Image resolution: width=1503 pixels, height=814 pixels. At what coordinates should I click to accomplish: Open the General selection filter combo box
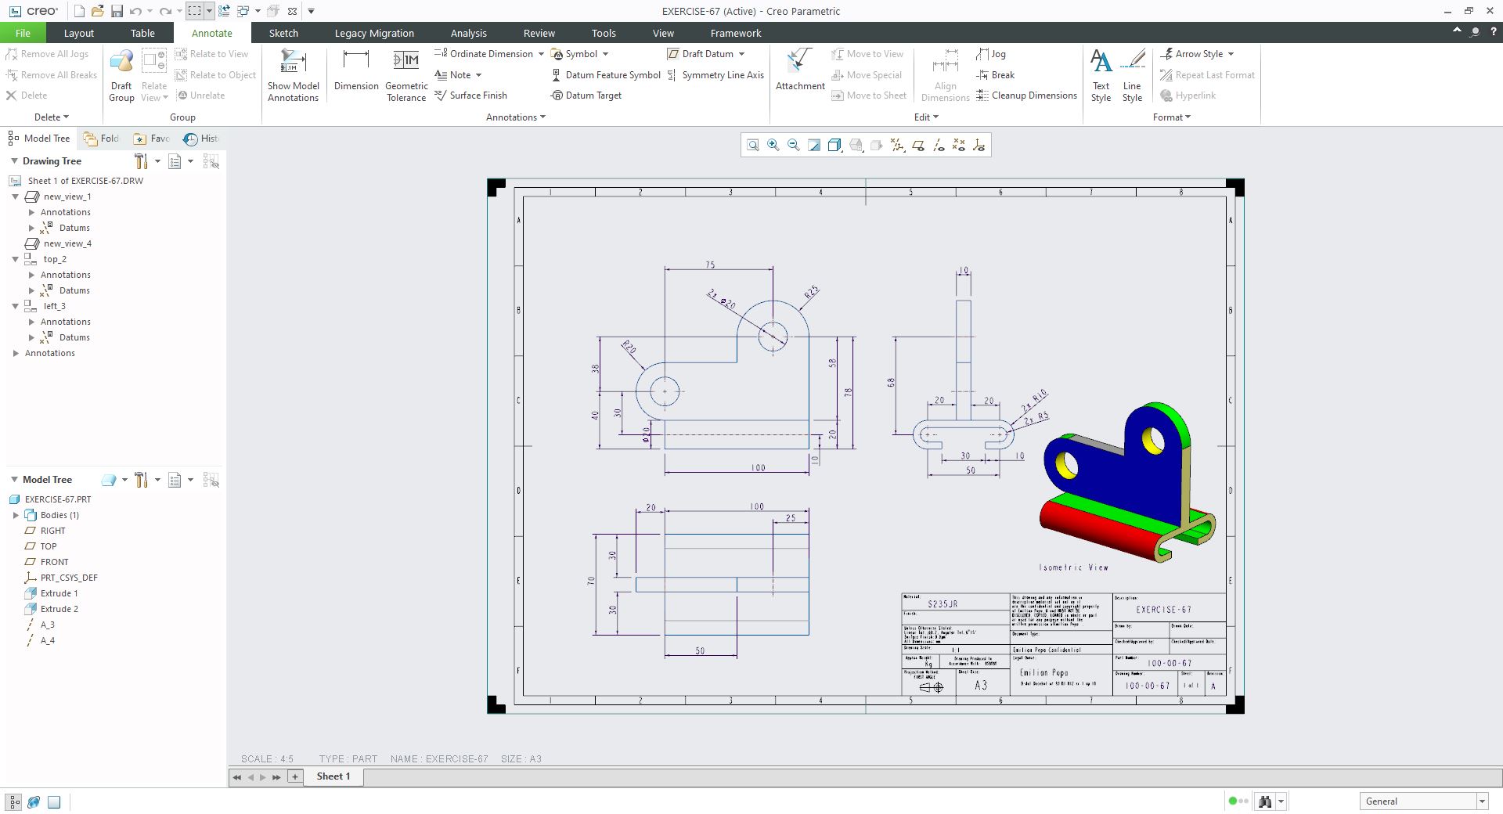pyautogui.click(x=1423, y=801)
